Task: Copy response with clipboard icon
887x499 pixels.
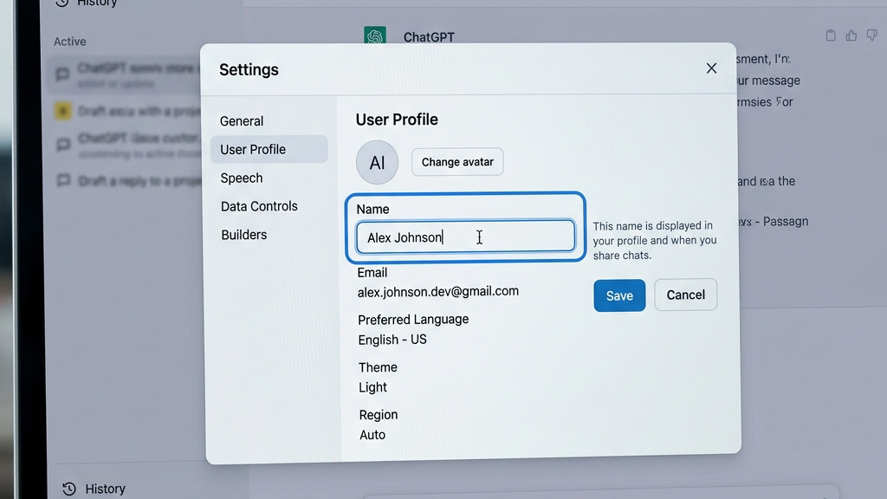Action: pos(830,36)
